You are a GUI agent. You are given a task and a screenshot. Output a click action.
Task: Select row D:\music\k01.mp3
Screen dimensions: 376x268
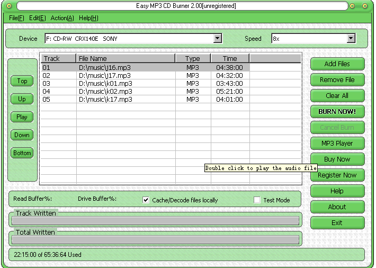(145, 84)
